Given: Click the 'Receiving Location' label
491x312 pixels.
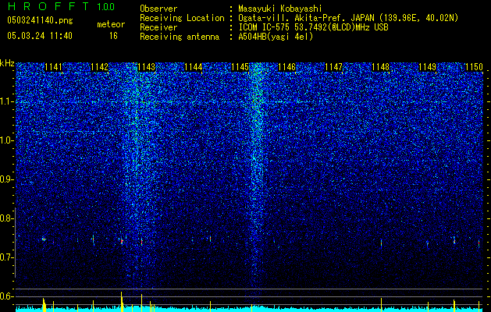Looking at the screenshot, I should (x=182, y=18).
